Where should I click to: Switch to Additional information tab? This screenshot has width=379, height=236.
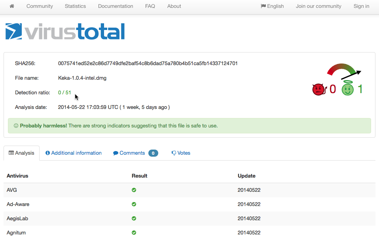pyautogui.click(x=74, y=153)
